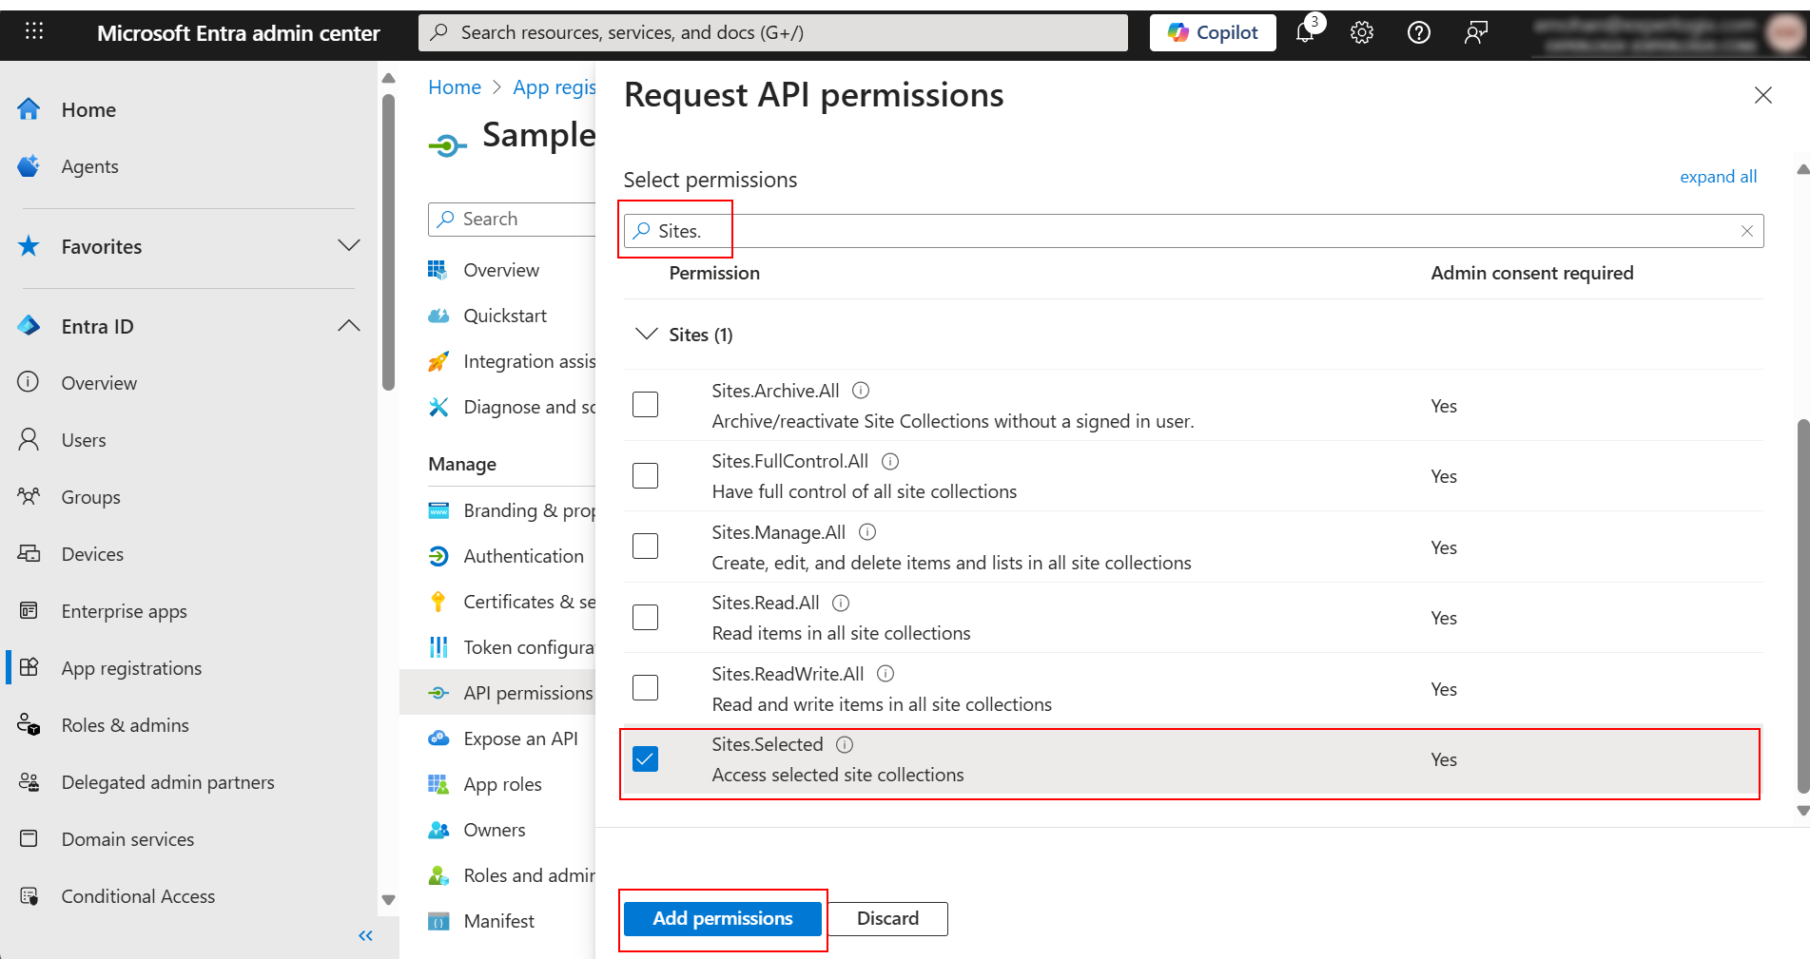Check the Sites.Archive.All checkbox
Image resolution: width=1810 pixels, height=959 pixels.
[x=645, y=405]
